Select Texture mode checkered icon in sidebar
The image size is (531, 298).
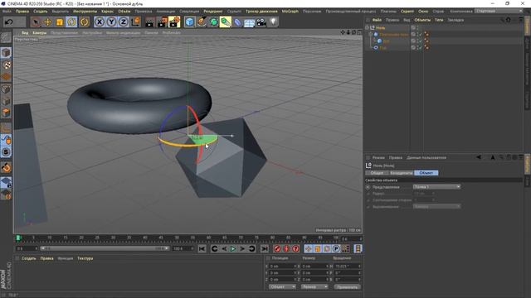pos(6,65)
